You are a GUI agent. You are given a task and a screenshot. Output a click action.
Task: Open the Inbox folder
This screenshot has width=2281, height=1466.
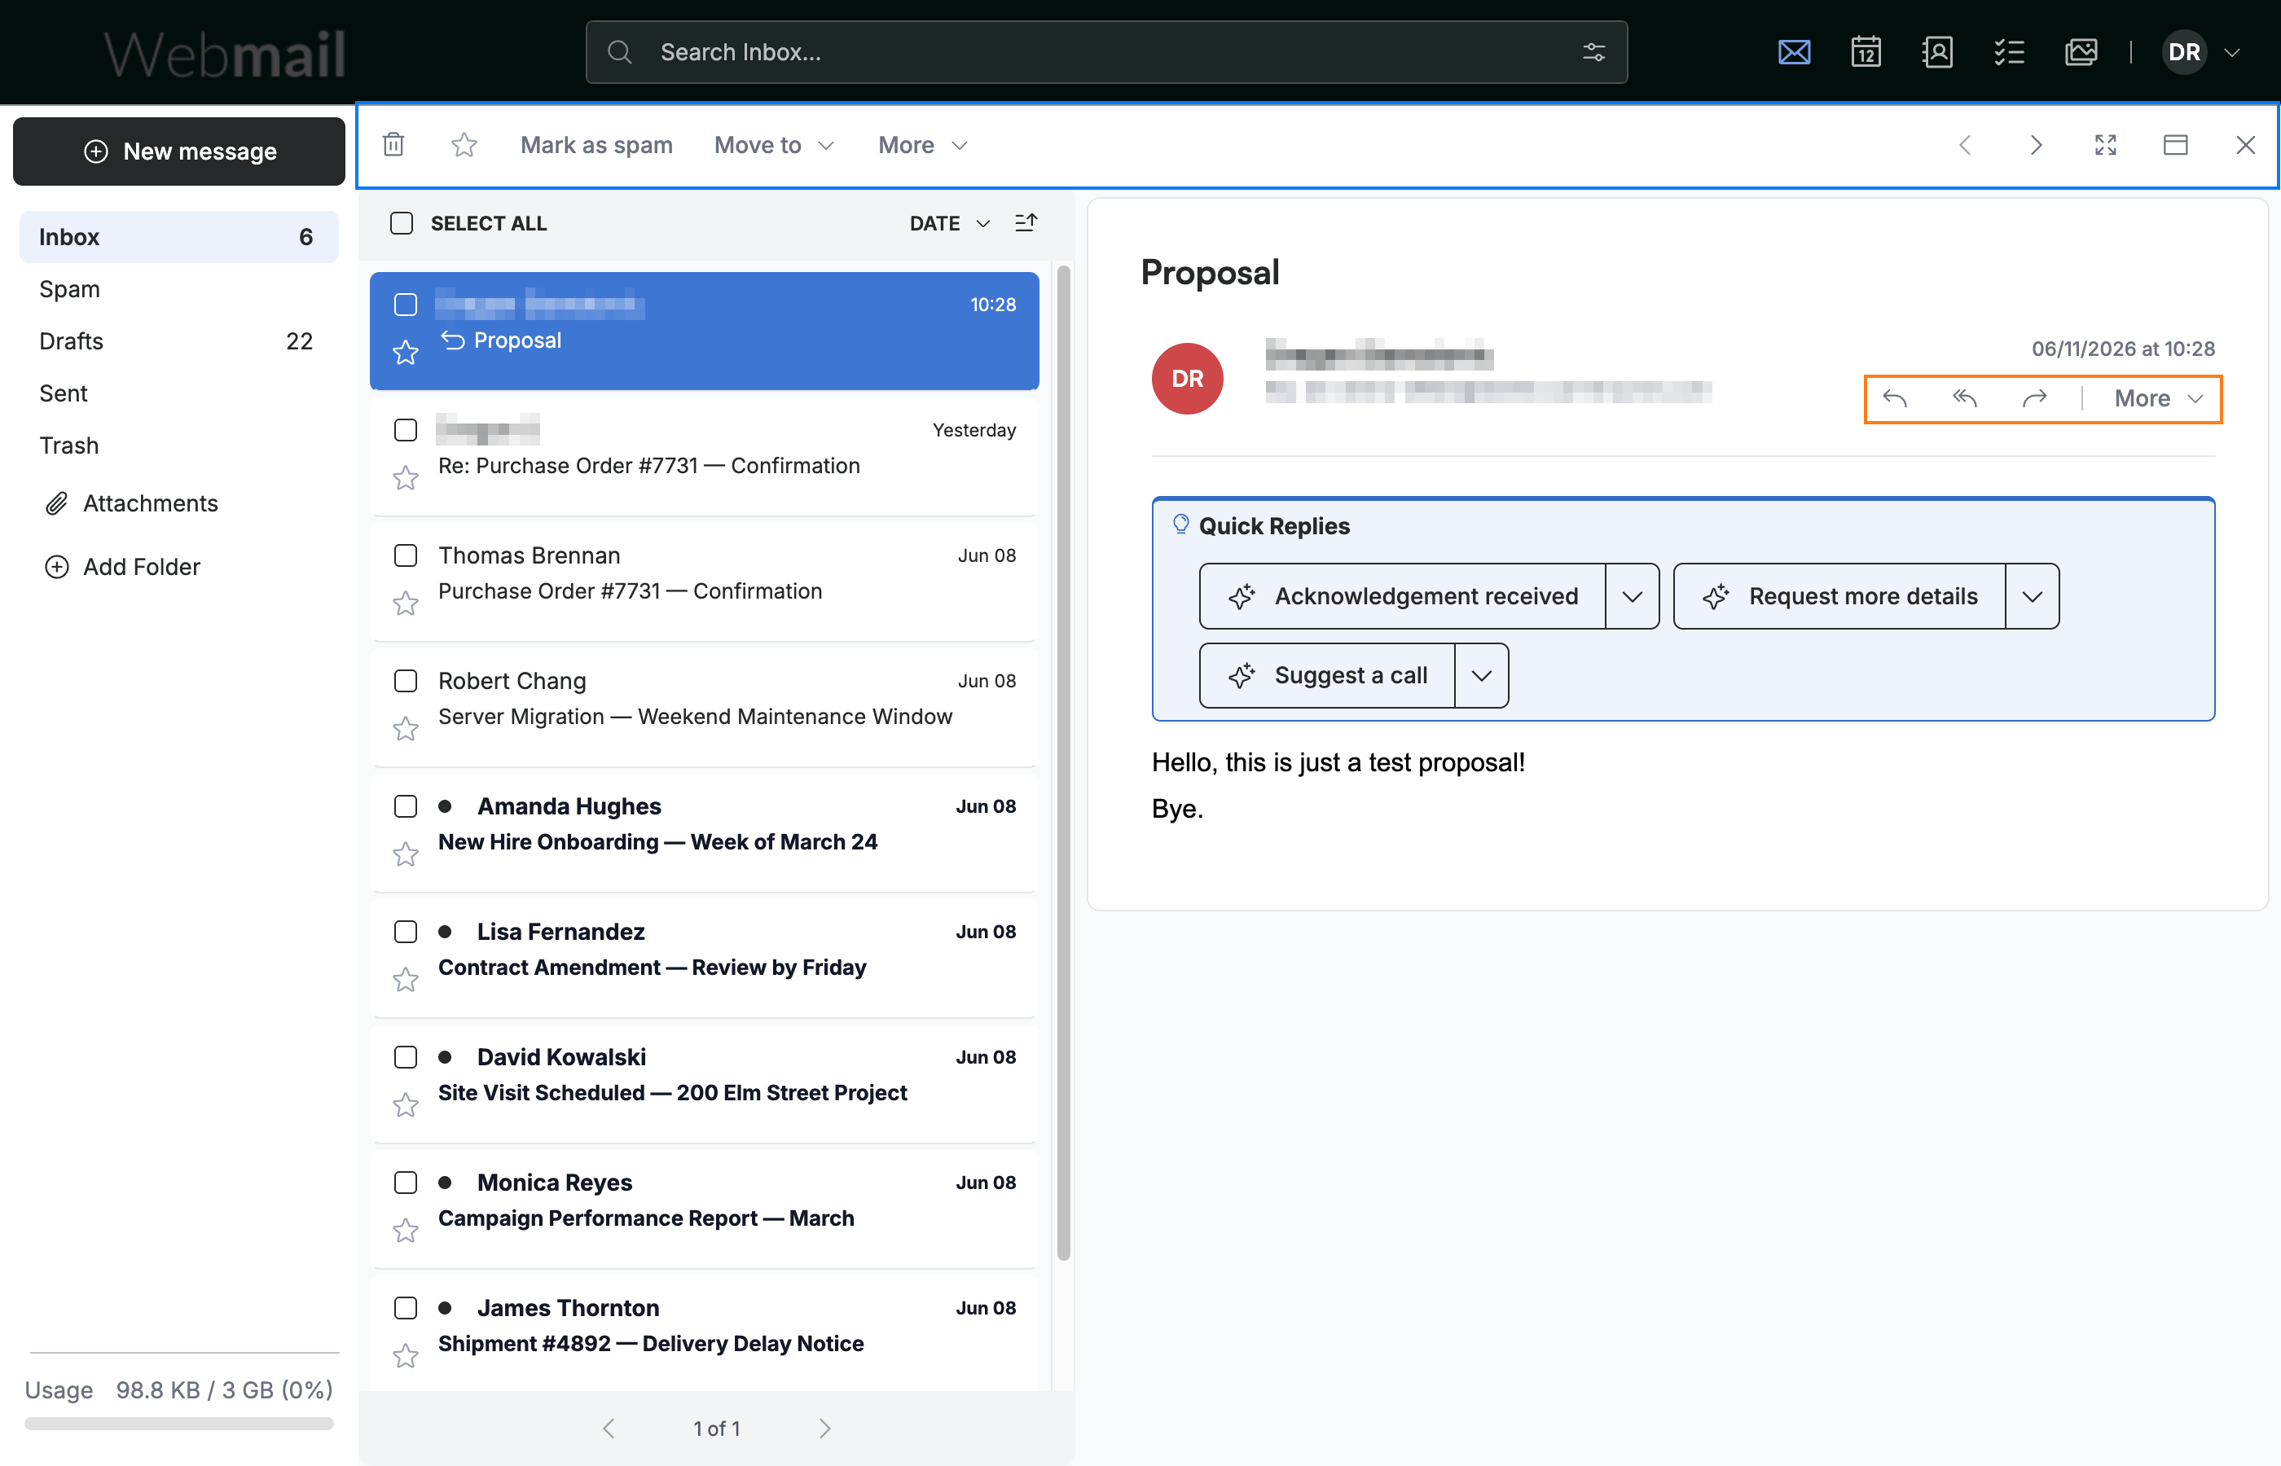(179, 237)
